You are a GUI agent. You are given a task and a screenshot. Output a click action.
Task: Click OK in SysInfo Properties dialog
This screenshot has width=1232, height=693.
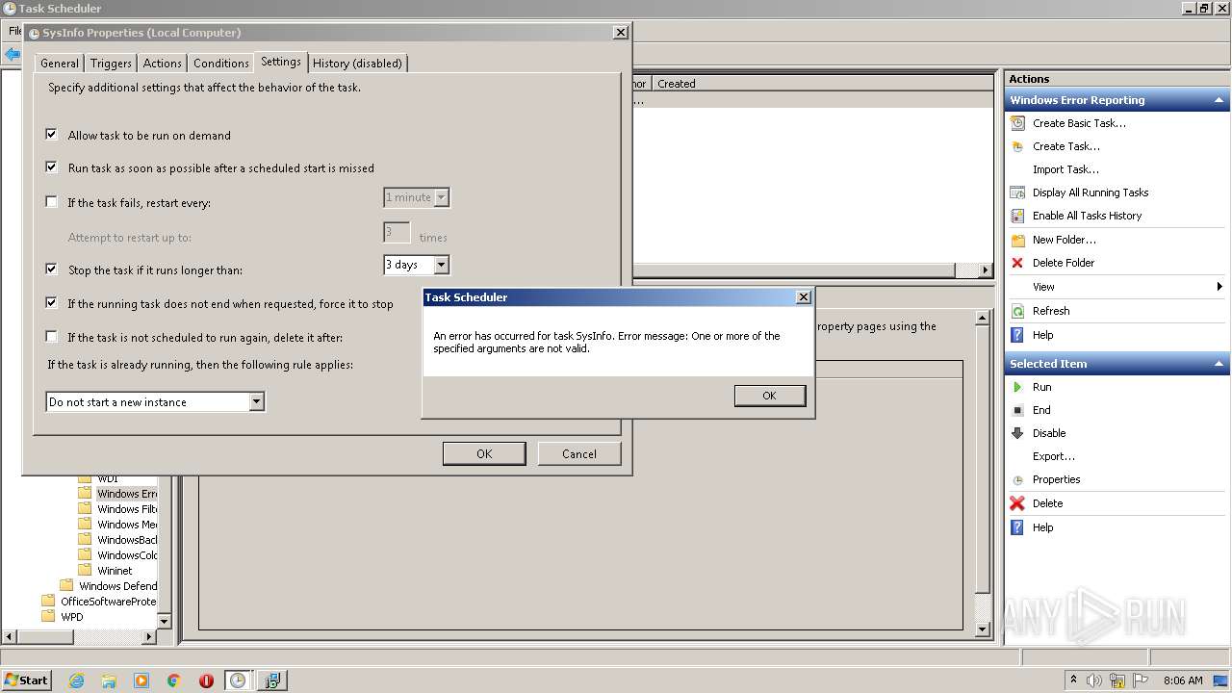pos(484,453)
